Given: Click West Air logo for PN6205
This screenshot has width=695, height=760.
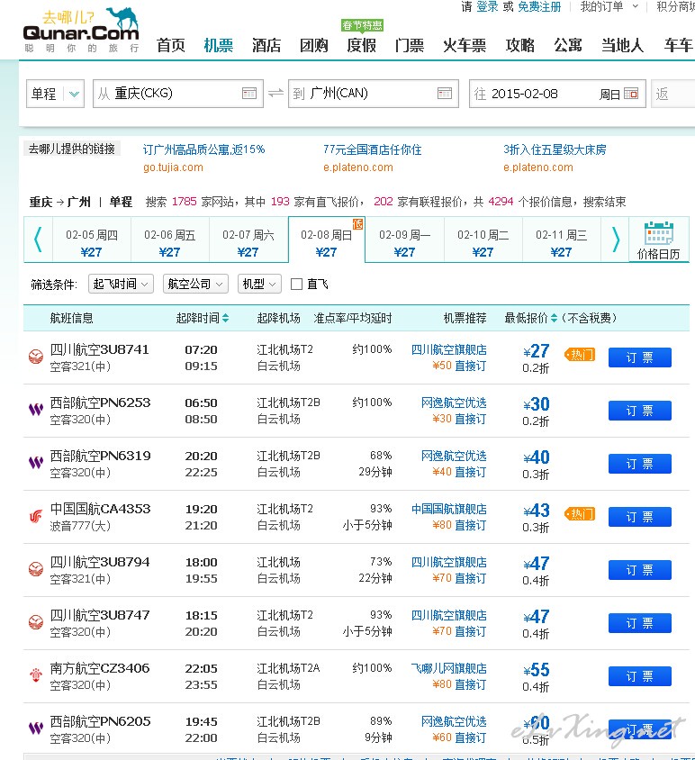Looking at the screenshot, I should point(36,728).
